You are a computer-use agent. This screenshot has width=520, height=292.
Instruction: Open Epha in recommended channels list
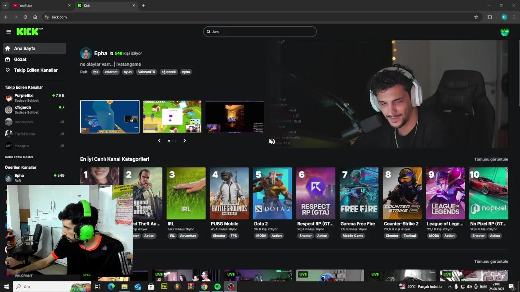pyautogui.click(x=35, y=178)
